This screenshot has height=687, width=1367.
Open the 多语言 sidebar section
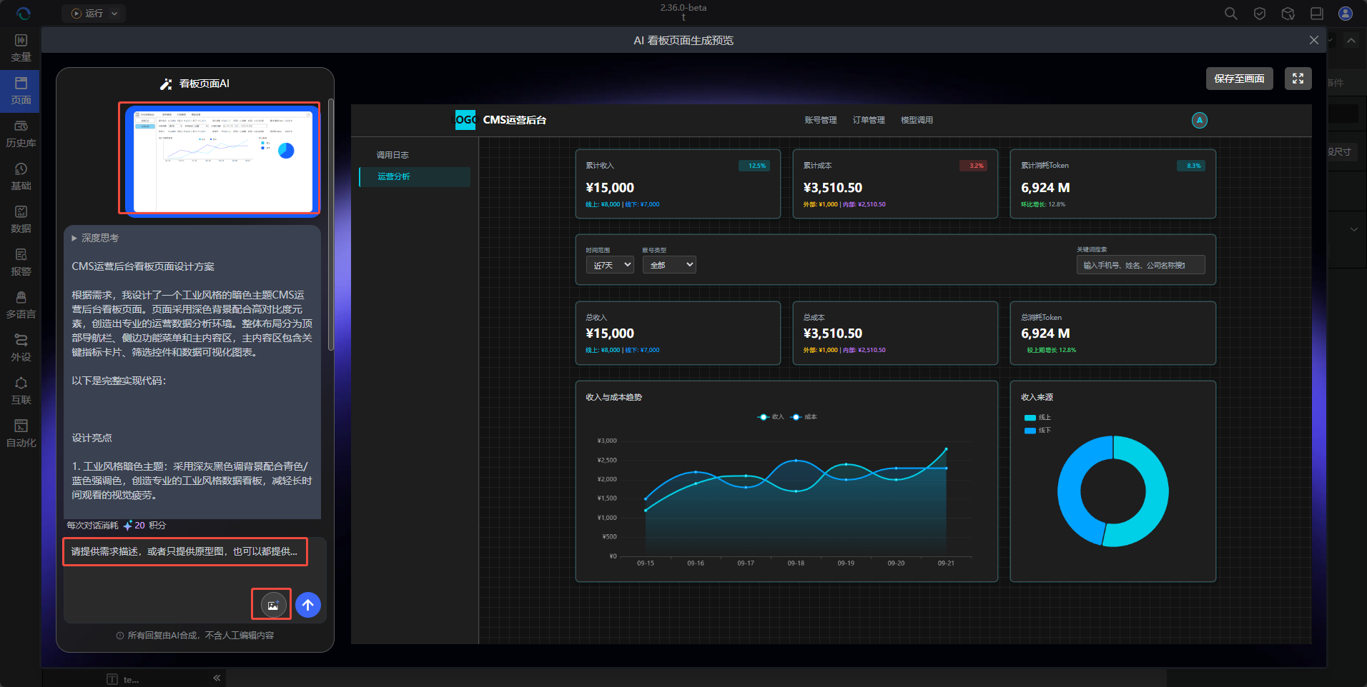[x=21, y=305]
